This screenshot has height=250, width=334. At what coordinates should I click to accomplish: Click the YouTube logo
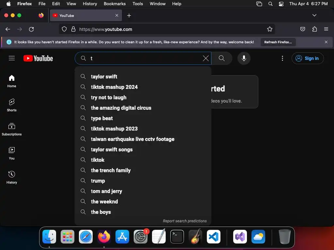tap(38, 58)
